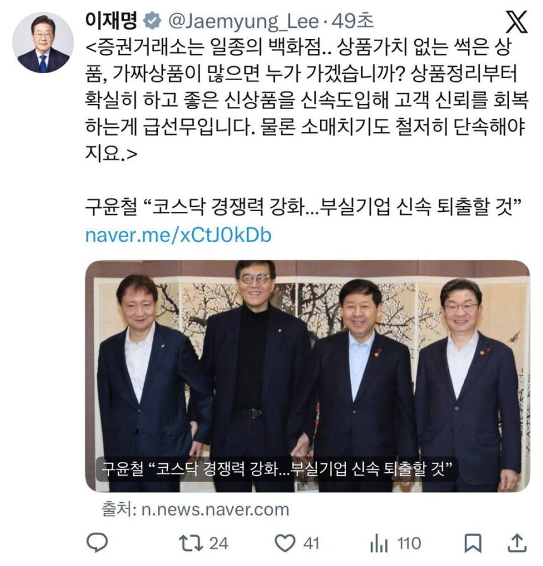Retweet using the repost arrows icon
This screenshot has width=543, height=566.
(191, 543)
